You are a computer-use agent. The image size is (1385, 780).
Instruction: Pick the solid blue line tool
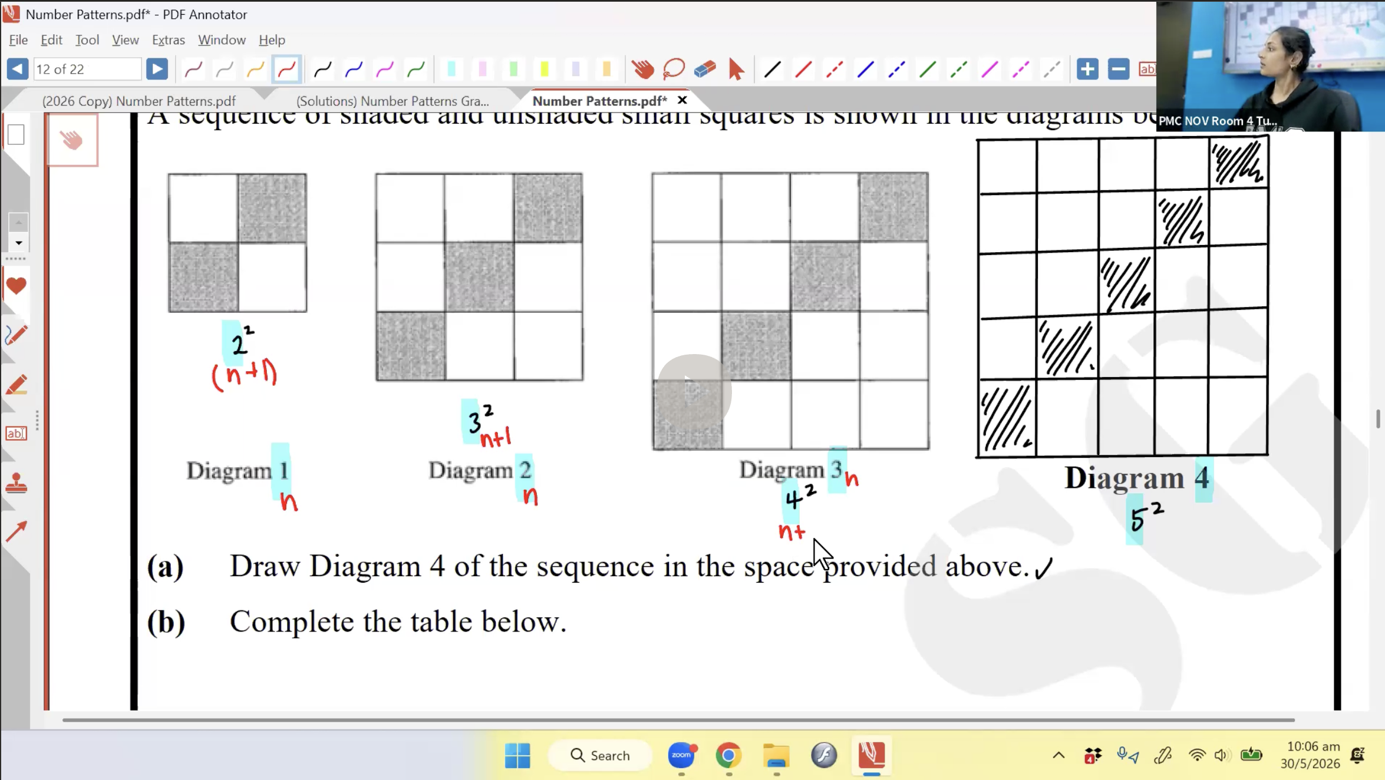(865, 70)
